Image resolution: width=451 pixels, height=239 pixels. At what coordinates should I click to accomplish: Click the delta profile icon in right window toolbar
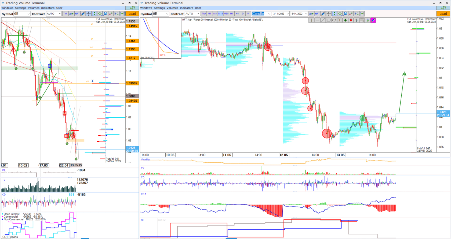tap(357, 14)
